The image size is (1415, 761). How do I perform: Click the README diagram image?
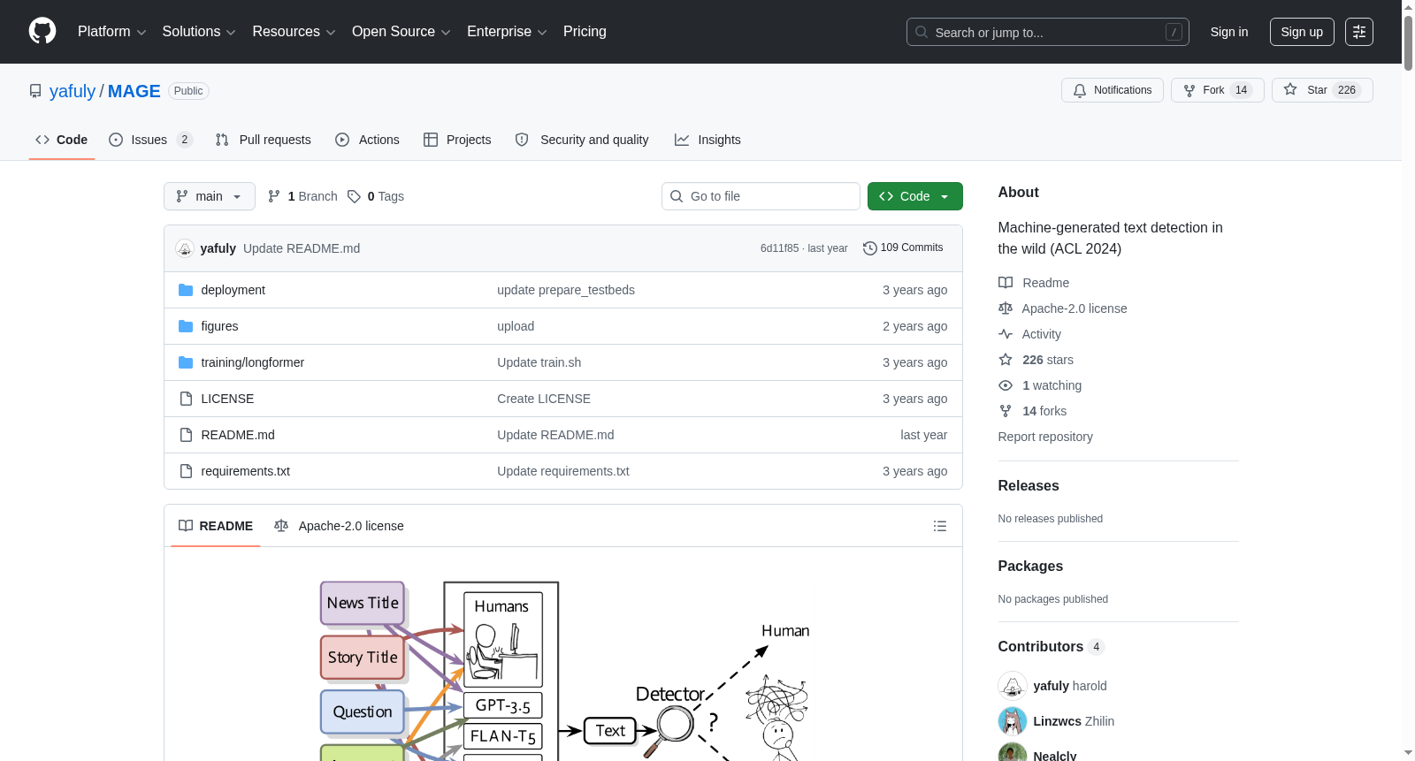[563, 670]
